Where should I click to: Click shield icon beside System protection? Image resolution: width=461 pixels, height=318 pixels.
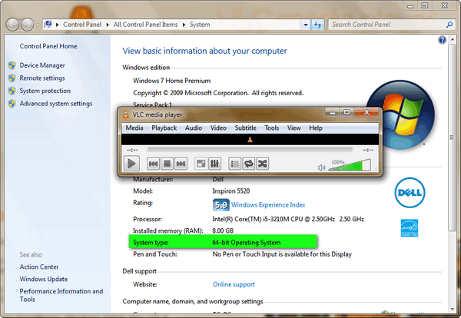pos(12,91)
